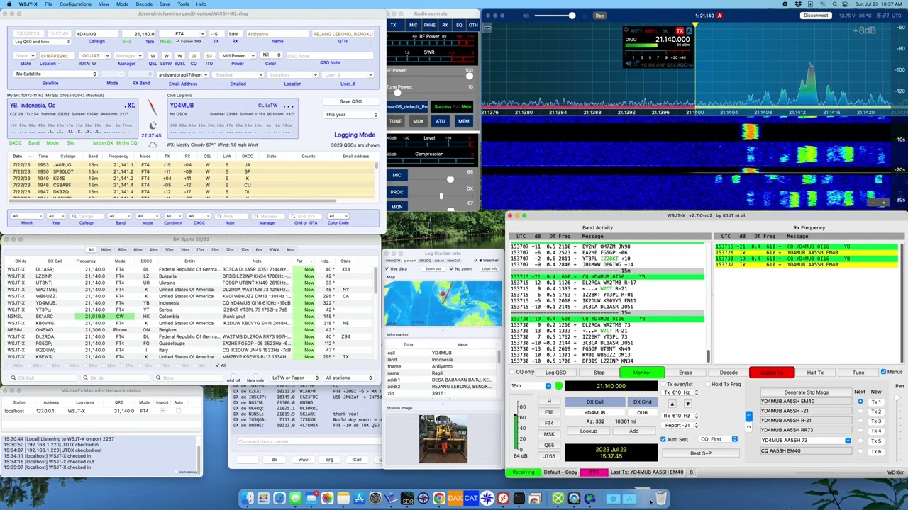Open Google Chrome from the Dock
908x510 pixels.
pos(439,499)
